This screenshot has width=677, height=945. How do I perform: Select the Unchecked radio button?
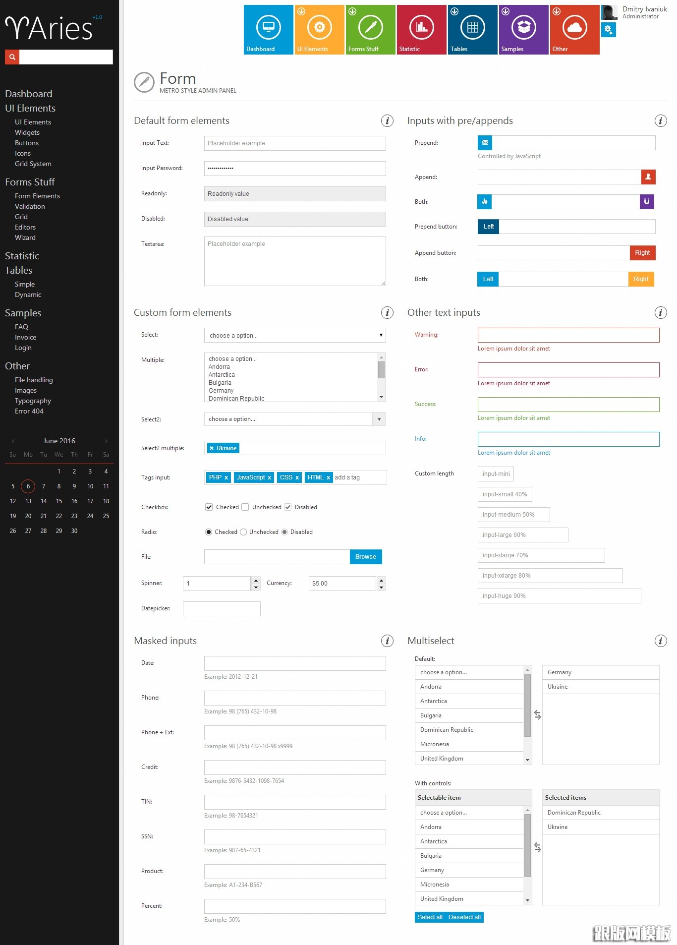[x=243, y=532]
